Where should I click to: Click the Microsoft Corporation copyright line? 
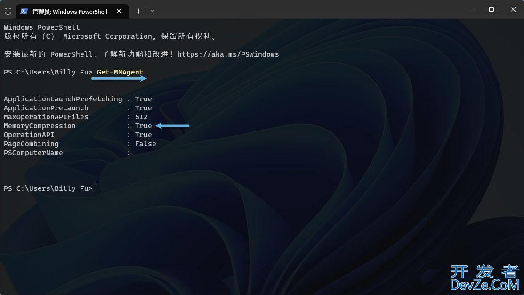click(110, 36)
